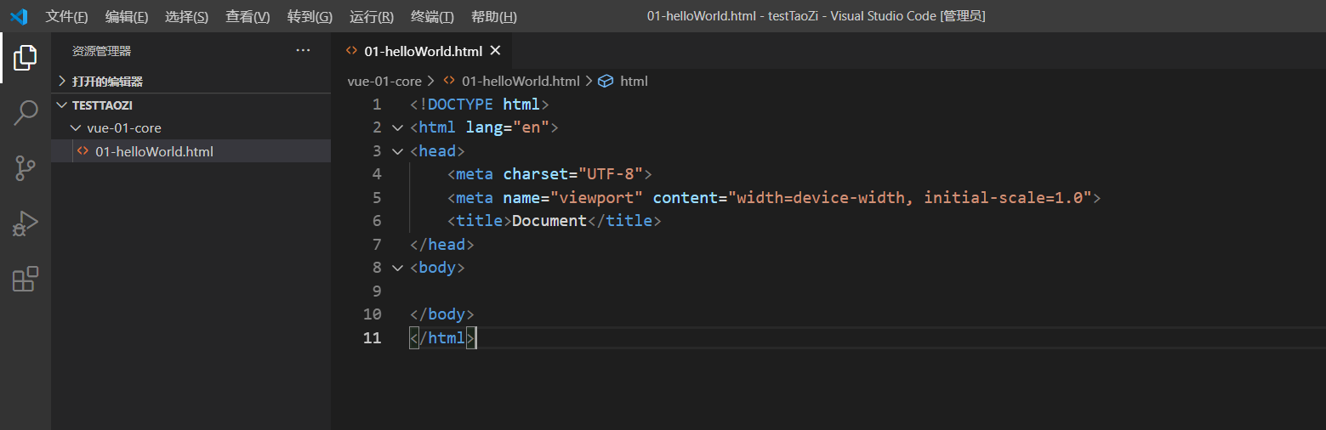Click the 资源管理器 panel title
Screen dimensions: 1326x430
pyautogui.click(x=101, y=51)
